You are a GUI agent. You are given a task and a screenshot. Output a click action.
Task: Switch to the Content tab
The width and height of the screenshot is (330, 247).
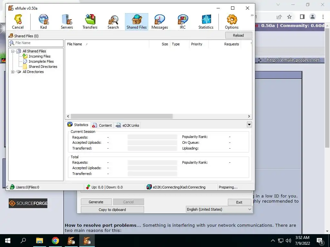click(x=102, y=125)
